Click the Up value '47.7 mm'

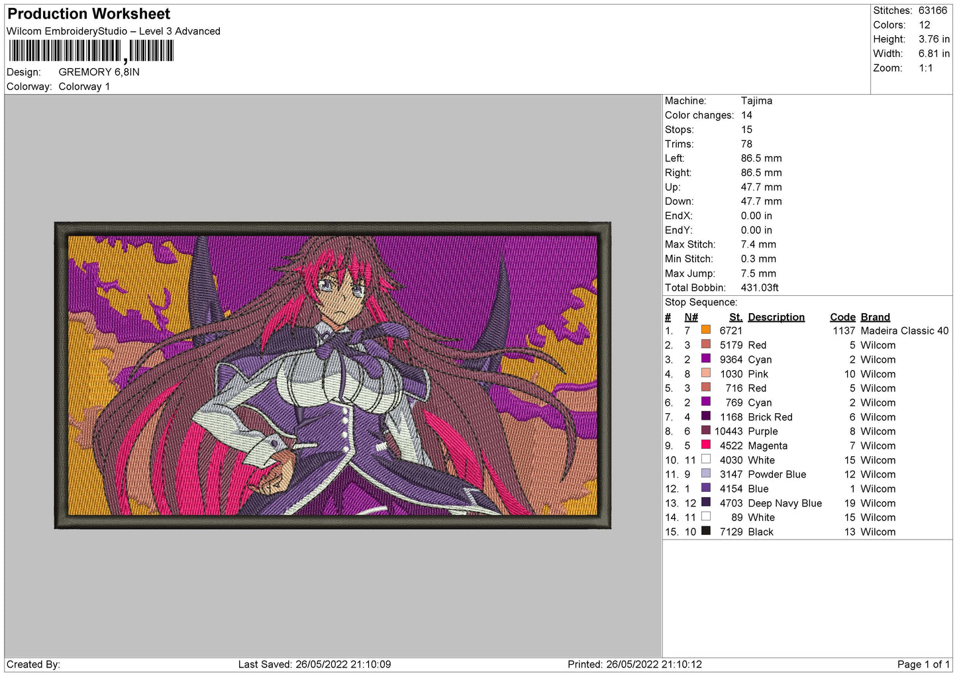(x=761, y=187)
